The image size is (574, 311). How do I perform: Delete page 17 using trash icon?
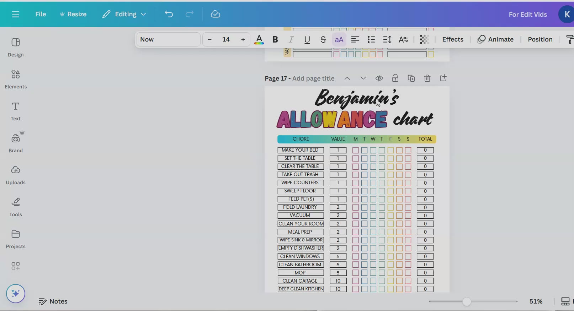point(427,78)
